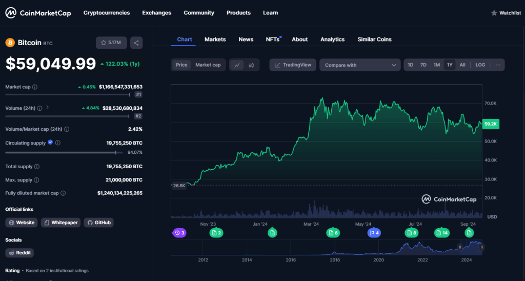Open Exchanges menu
Screen dimensions: 525x281
pos(157,13)
